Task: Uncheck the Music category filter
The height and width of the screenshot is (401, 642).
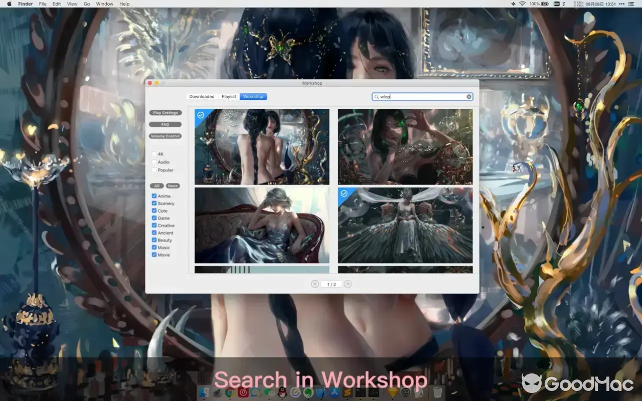Action: pos(154,247)
